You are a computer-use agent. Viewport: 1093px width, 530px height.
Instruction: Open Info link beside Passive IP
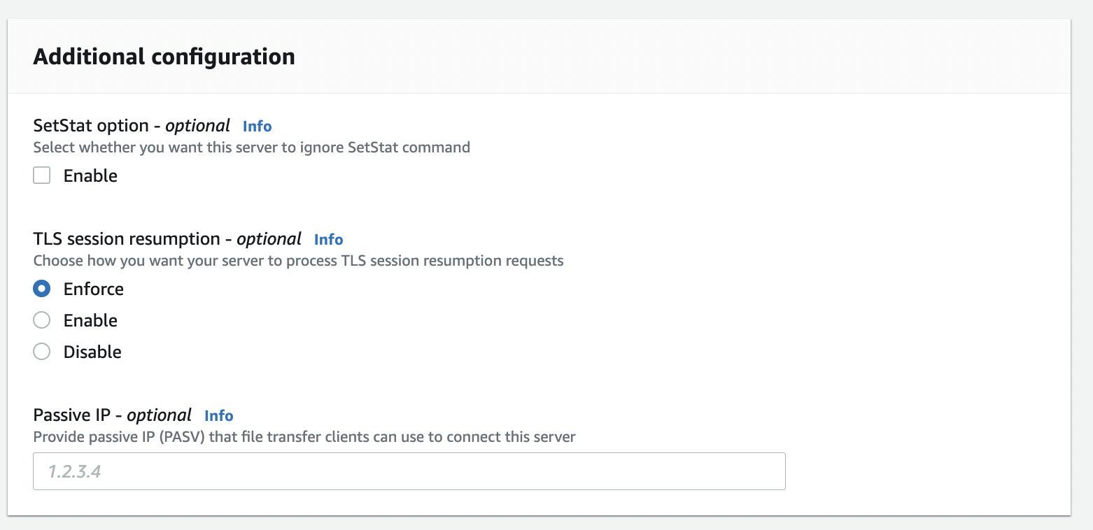click(218, 415)
